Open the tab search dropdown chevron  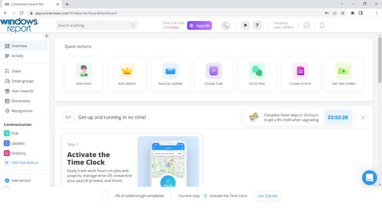click(342, 4)
